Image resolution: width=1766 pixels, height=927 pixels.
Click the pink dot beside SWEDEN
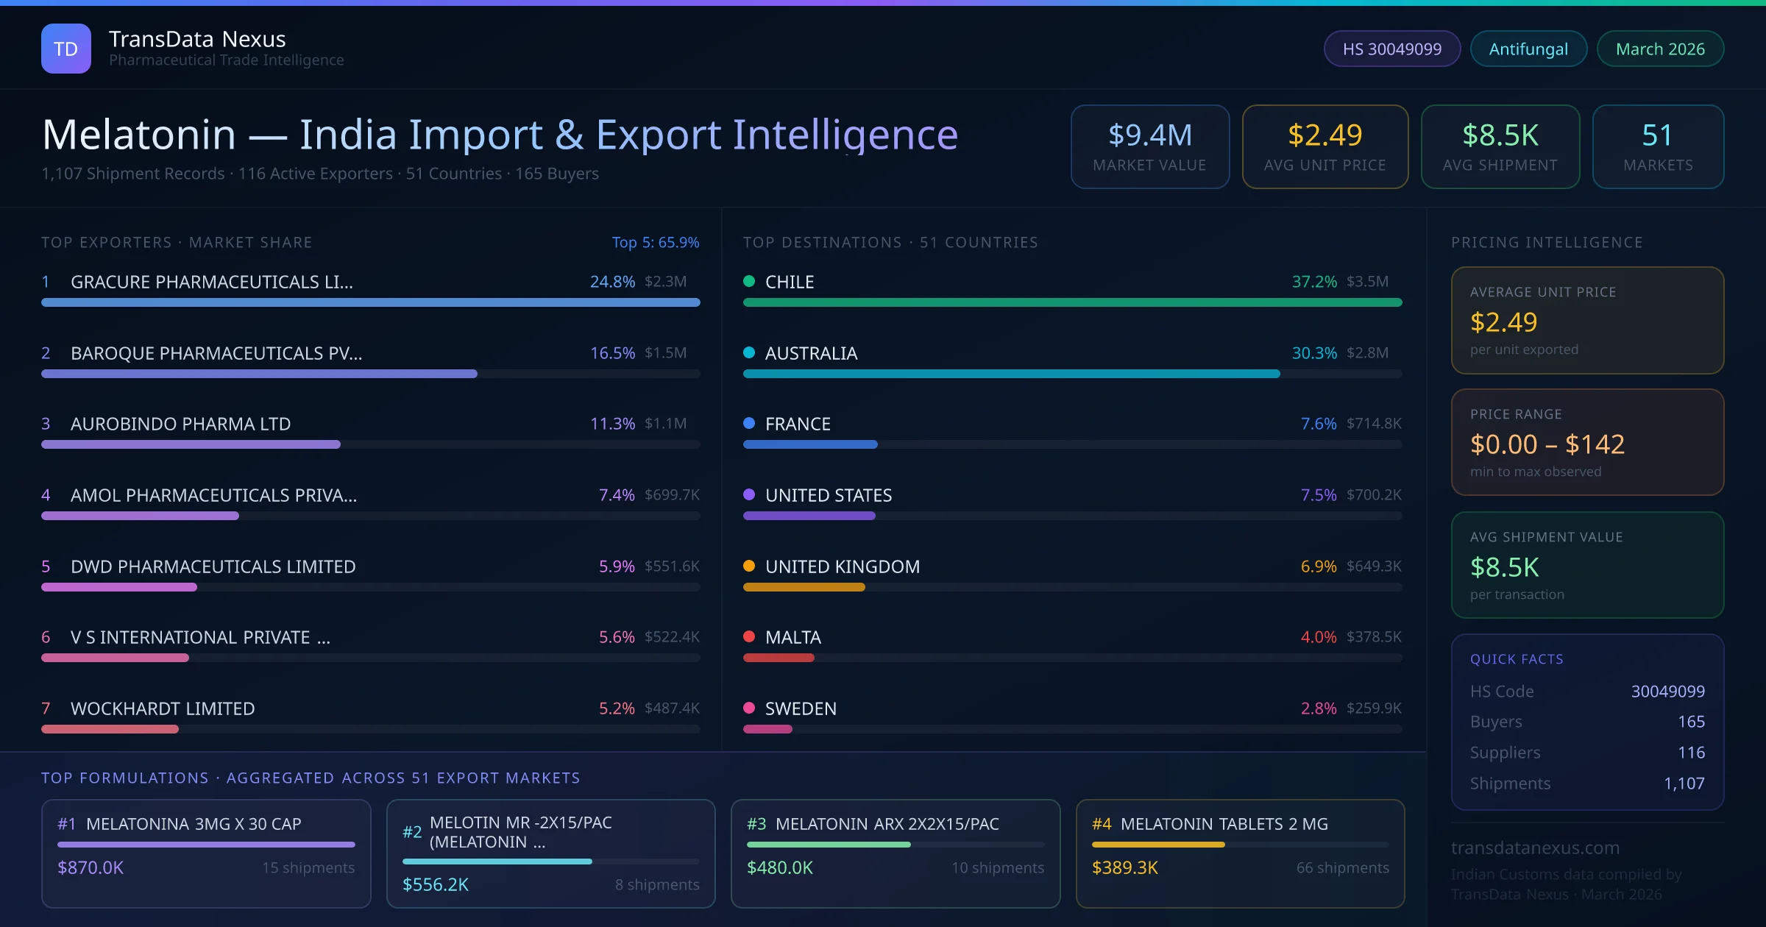pos(749,708)
